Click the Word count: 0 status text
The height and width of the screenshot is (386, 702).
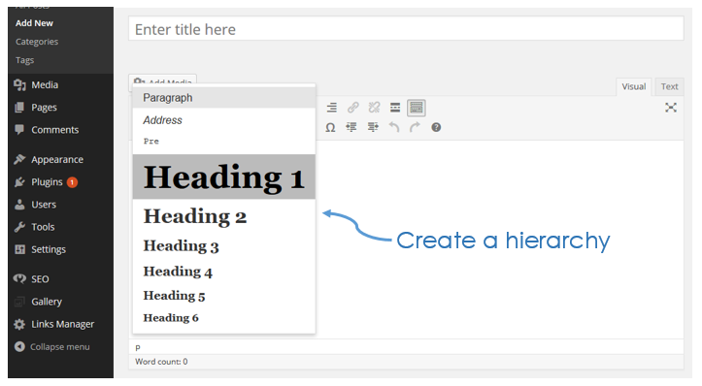(161, 362)
